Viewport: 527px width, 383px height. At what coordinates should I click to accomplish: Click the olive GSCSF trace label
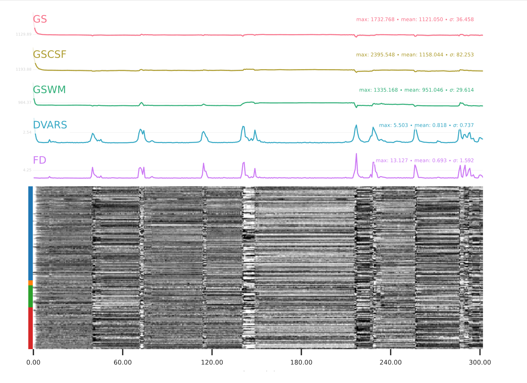click(x=50, y=54)
